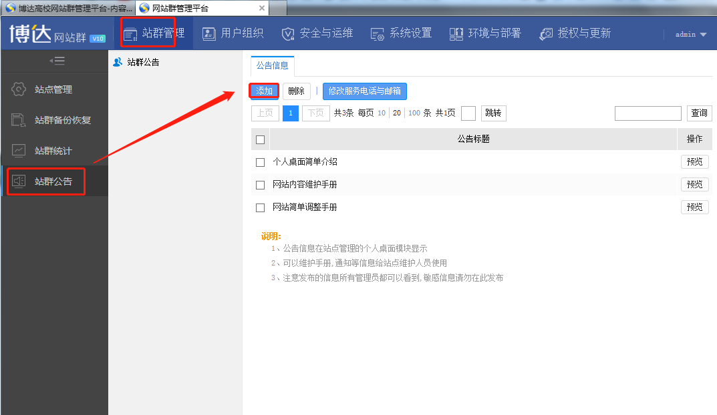Screen dimensions: 717x415
Task: Click the 环境与部署 icon in top navigation
Action: click(x=456, y=33)
